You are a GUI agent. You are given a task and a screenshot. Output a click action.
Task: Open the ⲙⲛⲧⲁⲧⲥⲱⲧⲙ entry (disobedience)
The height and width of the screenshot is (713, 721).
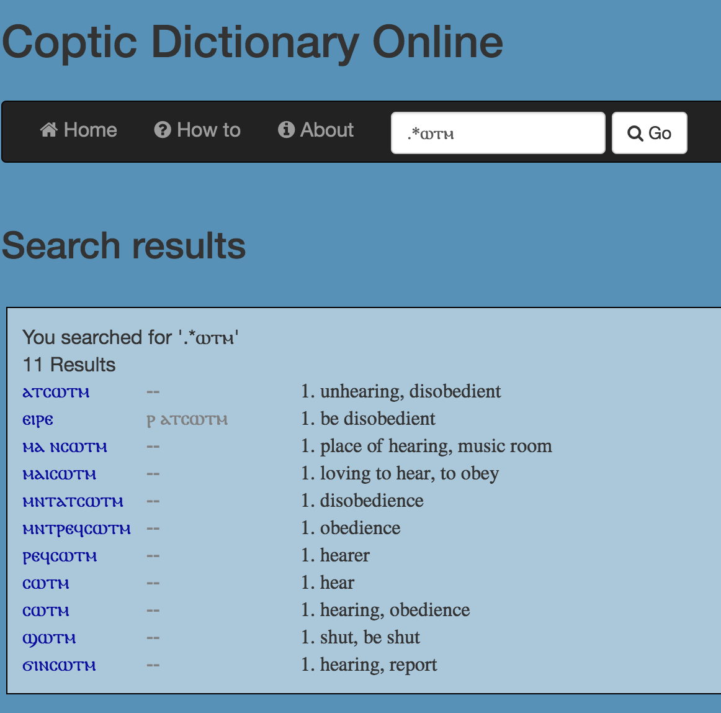tap(73, 502)
